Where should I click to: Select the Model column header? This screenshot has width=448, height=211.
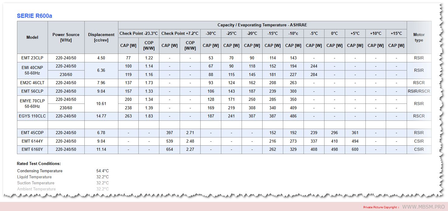32,38
